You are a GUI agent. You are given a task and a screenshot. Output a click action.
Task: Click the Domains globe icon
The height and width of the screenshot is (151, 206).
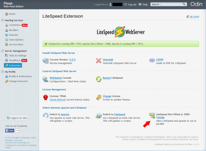coord(7,35)
